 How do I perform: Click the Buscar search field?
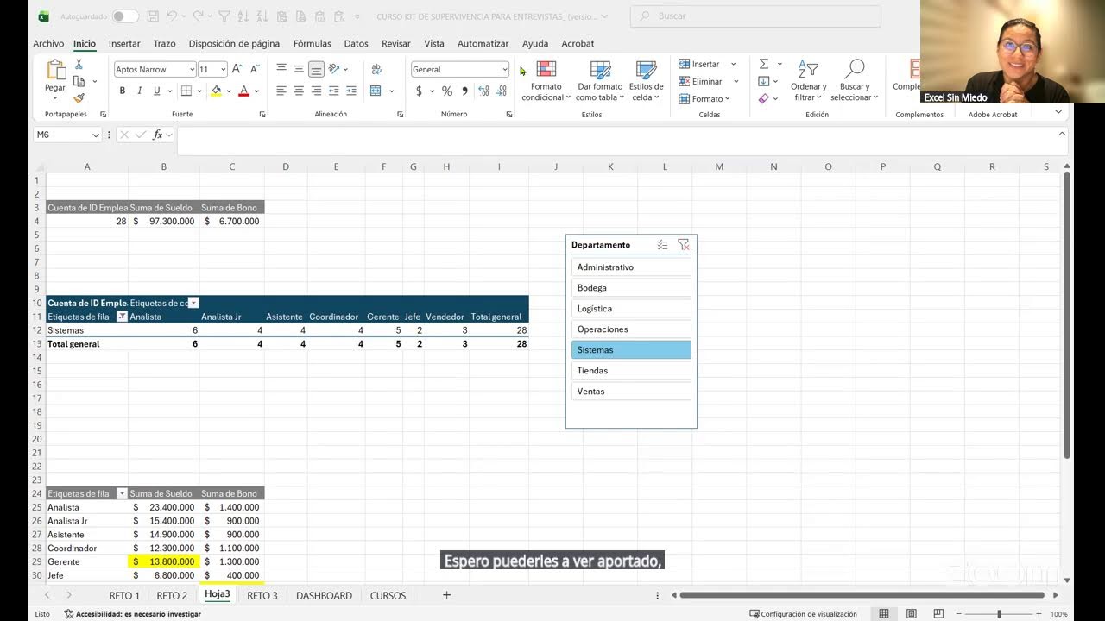[755, 16]
